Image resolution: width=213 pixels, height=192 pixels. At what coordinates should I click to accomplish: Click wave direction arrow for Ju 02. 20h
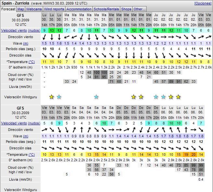[194, 55]
